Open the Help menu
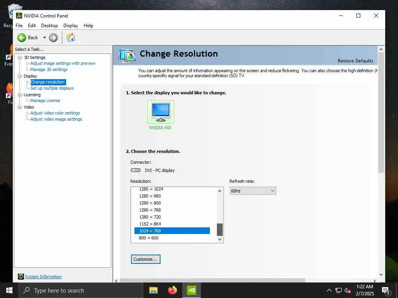 click(x=88, y=26)
